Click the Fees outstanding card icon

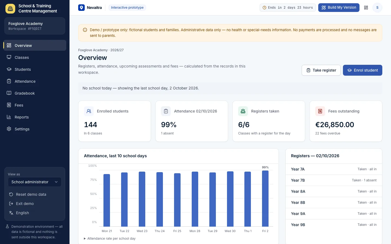(x=320, y=111)
